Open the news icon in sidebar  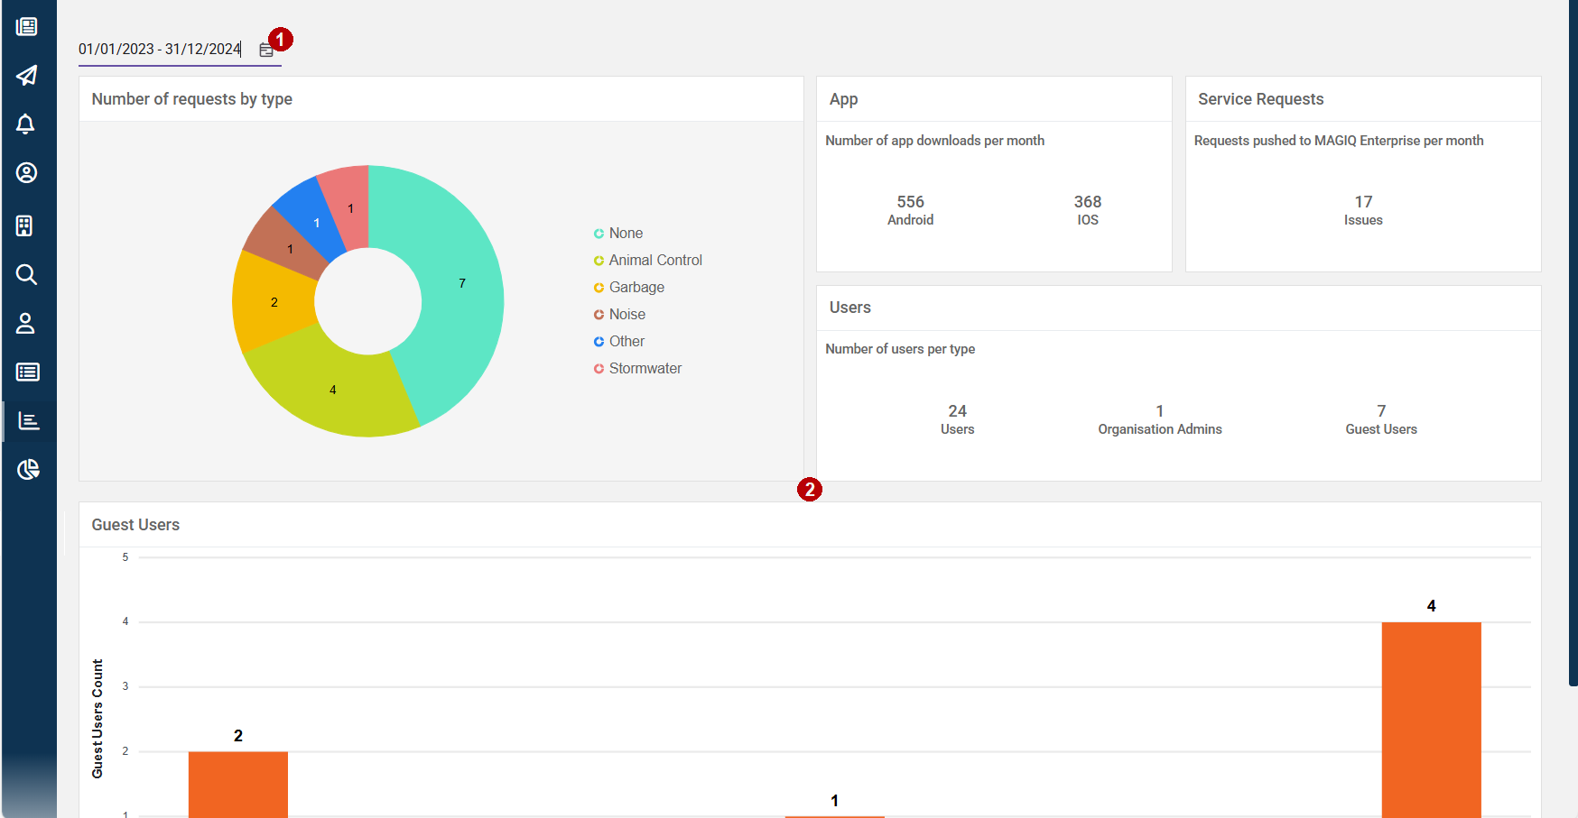click(27, 26)
